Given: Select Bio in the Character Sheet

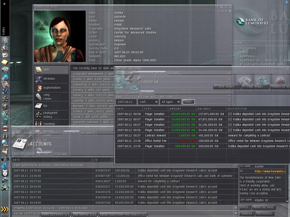Looking at the screenshot, I should click(x=51, y=106).
